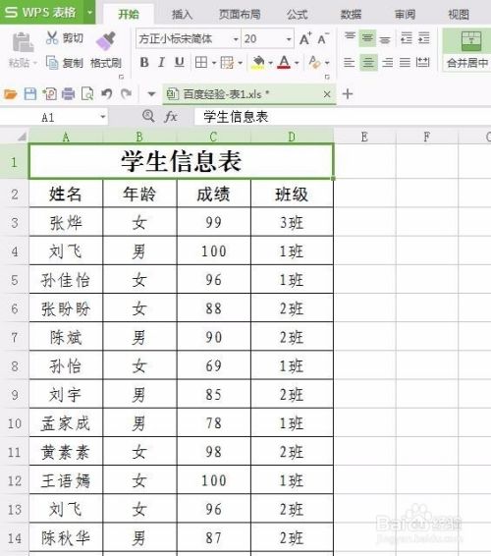Click the fill color bucket icon
Image resolution: width=491 pixels, height=556 pixels.
(x=258, y=63)
